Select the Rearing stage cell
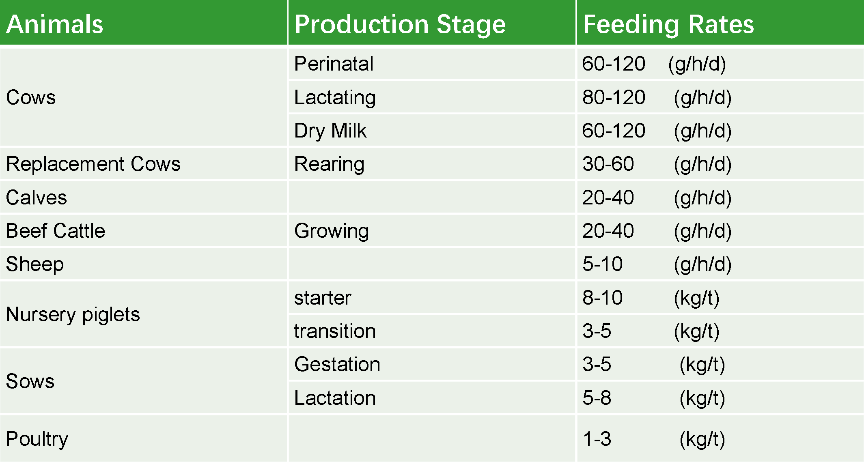The width and height of the screenshot is (864, 462). [x=432, y=164]
